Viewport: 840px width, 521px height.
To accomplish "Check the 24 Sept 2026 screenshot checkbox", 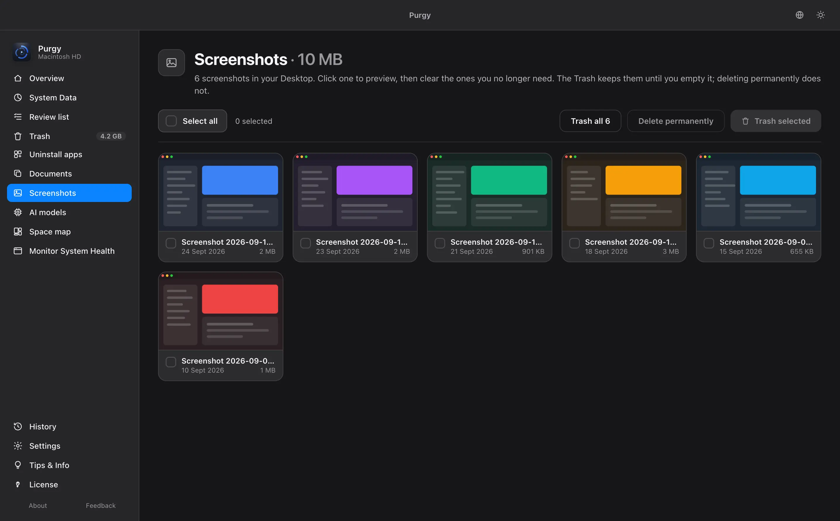I will (x=171, y=243).
